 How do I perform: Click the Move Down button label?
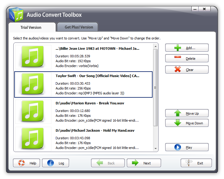[194, 123]
